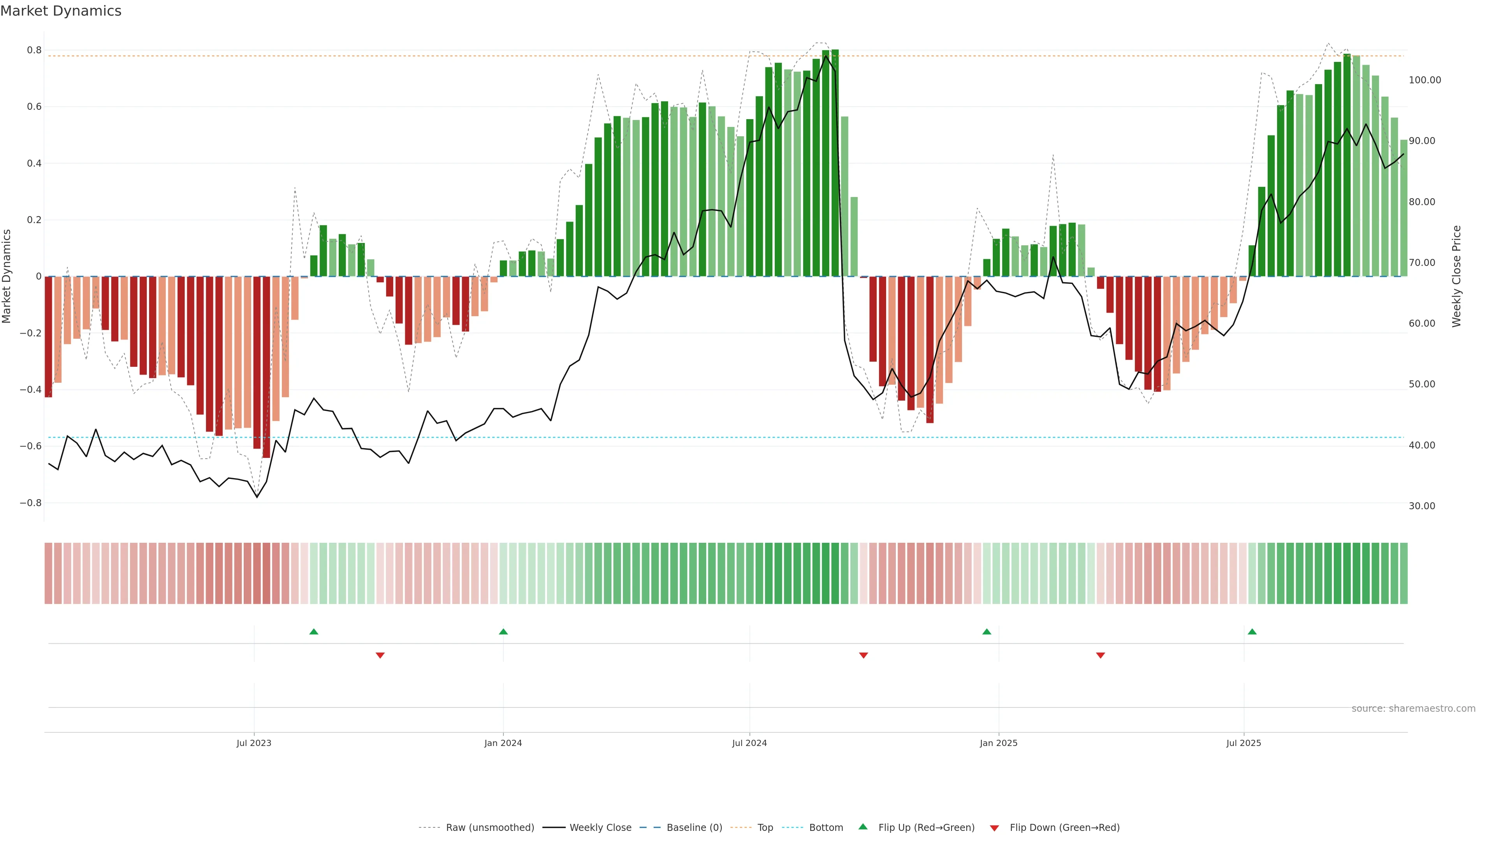The height and width of the screenshot is (841, 1495).
Task: Click the Jan 2025 x-axis label
Action: click(998, 743)
